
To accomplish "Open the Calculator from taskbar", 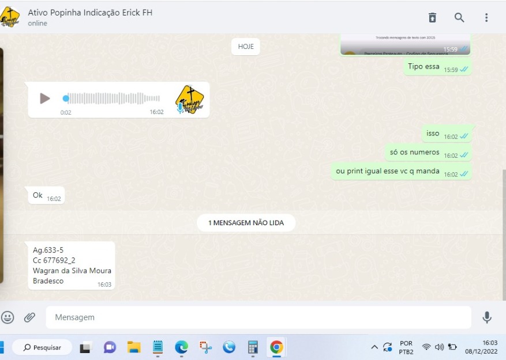I will 253,347.
